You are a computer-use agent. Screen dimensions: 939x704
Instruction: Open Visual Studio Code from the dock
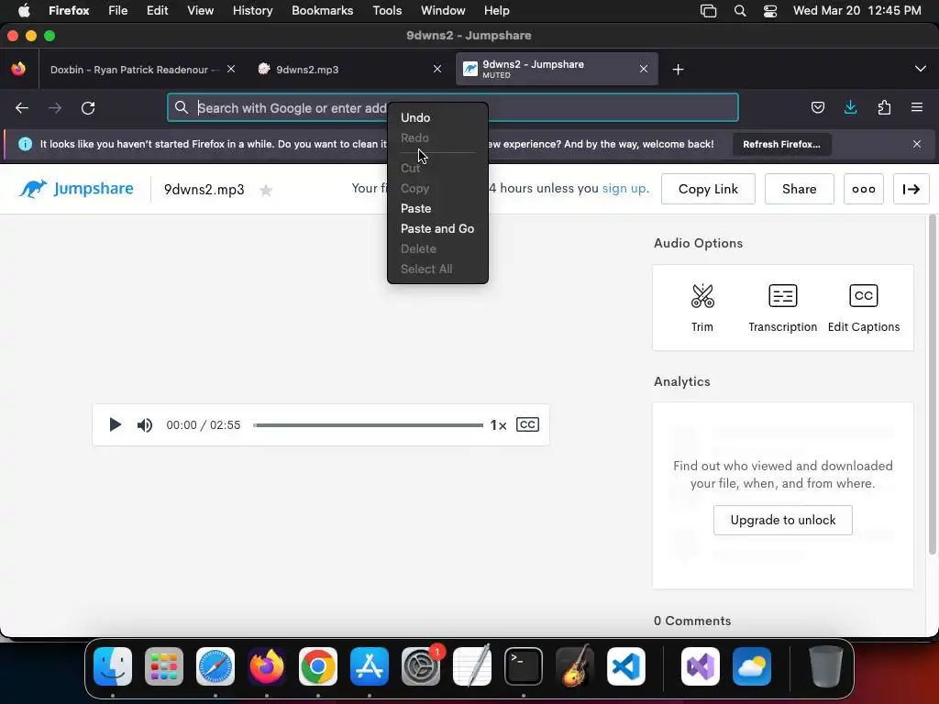(x=626, y=666)
